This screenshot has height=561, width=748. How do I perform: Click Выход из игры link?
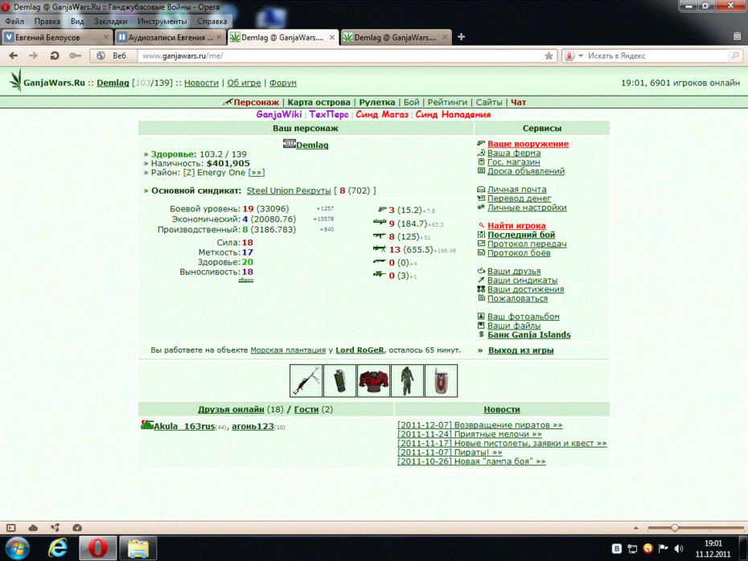521,350
